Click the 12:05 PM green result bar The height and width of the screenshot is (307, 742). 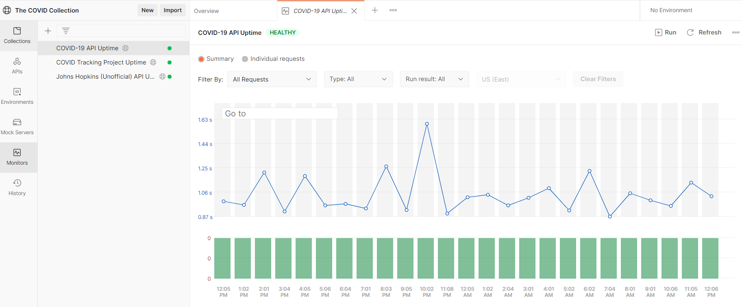pyautogui.click(x=222, y=258)
